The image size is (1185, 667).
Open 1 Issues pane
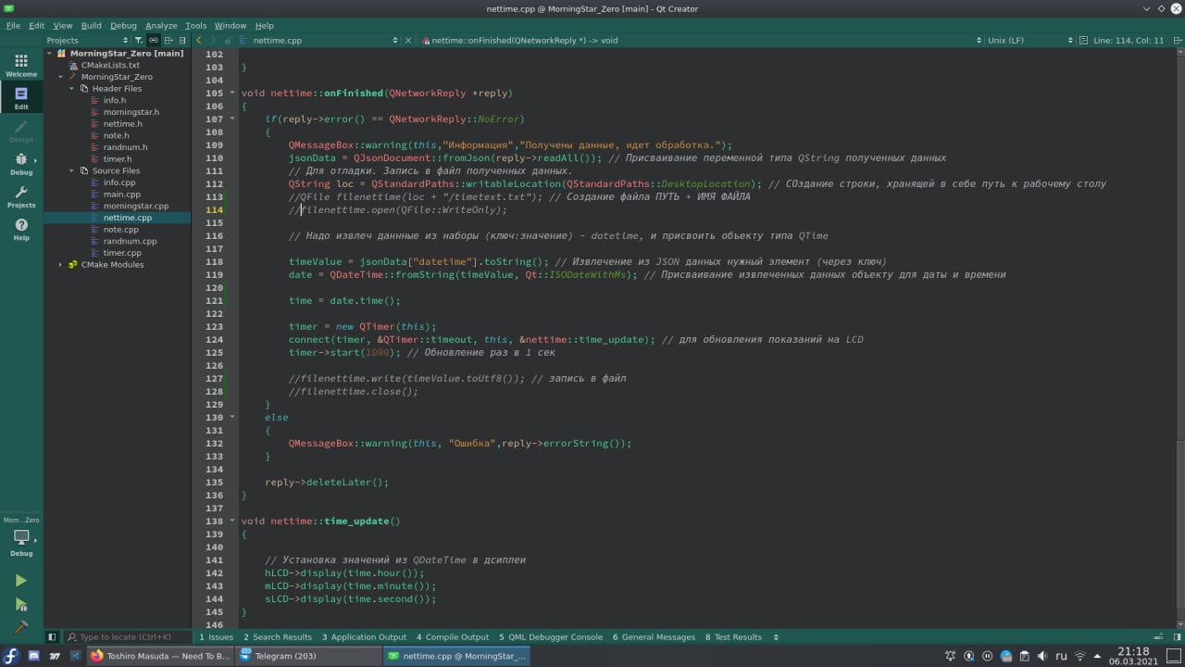click(x=216, y=637)
